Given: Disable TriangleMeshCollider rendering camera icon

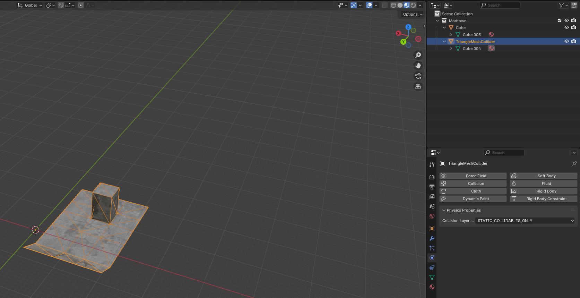Looking at the screenshot, I should (x=574, y=41).
